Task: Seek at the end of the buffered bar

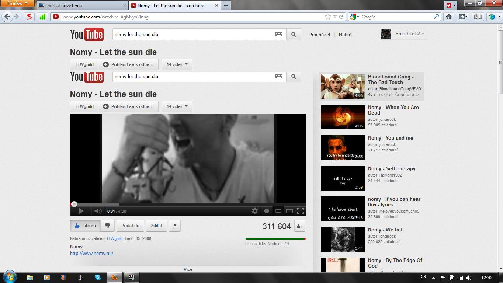Action: [119, 204]
